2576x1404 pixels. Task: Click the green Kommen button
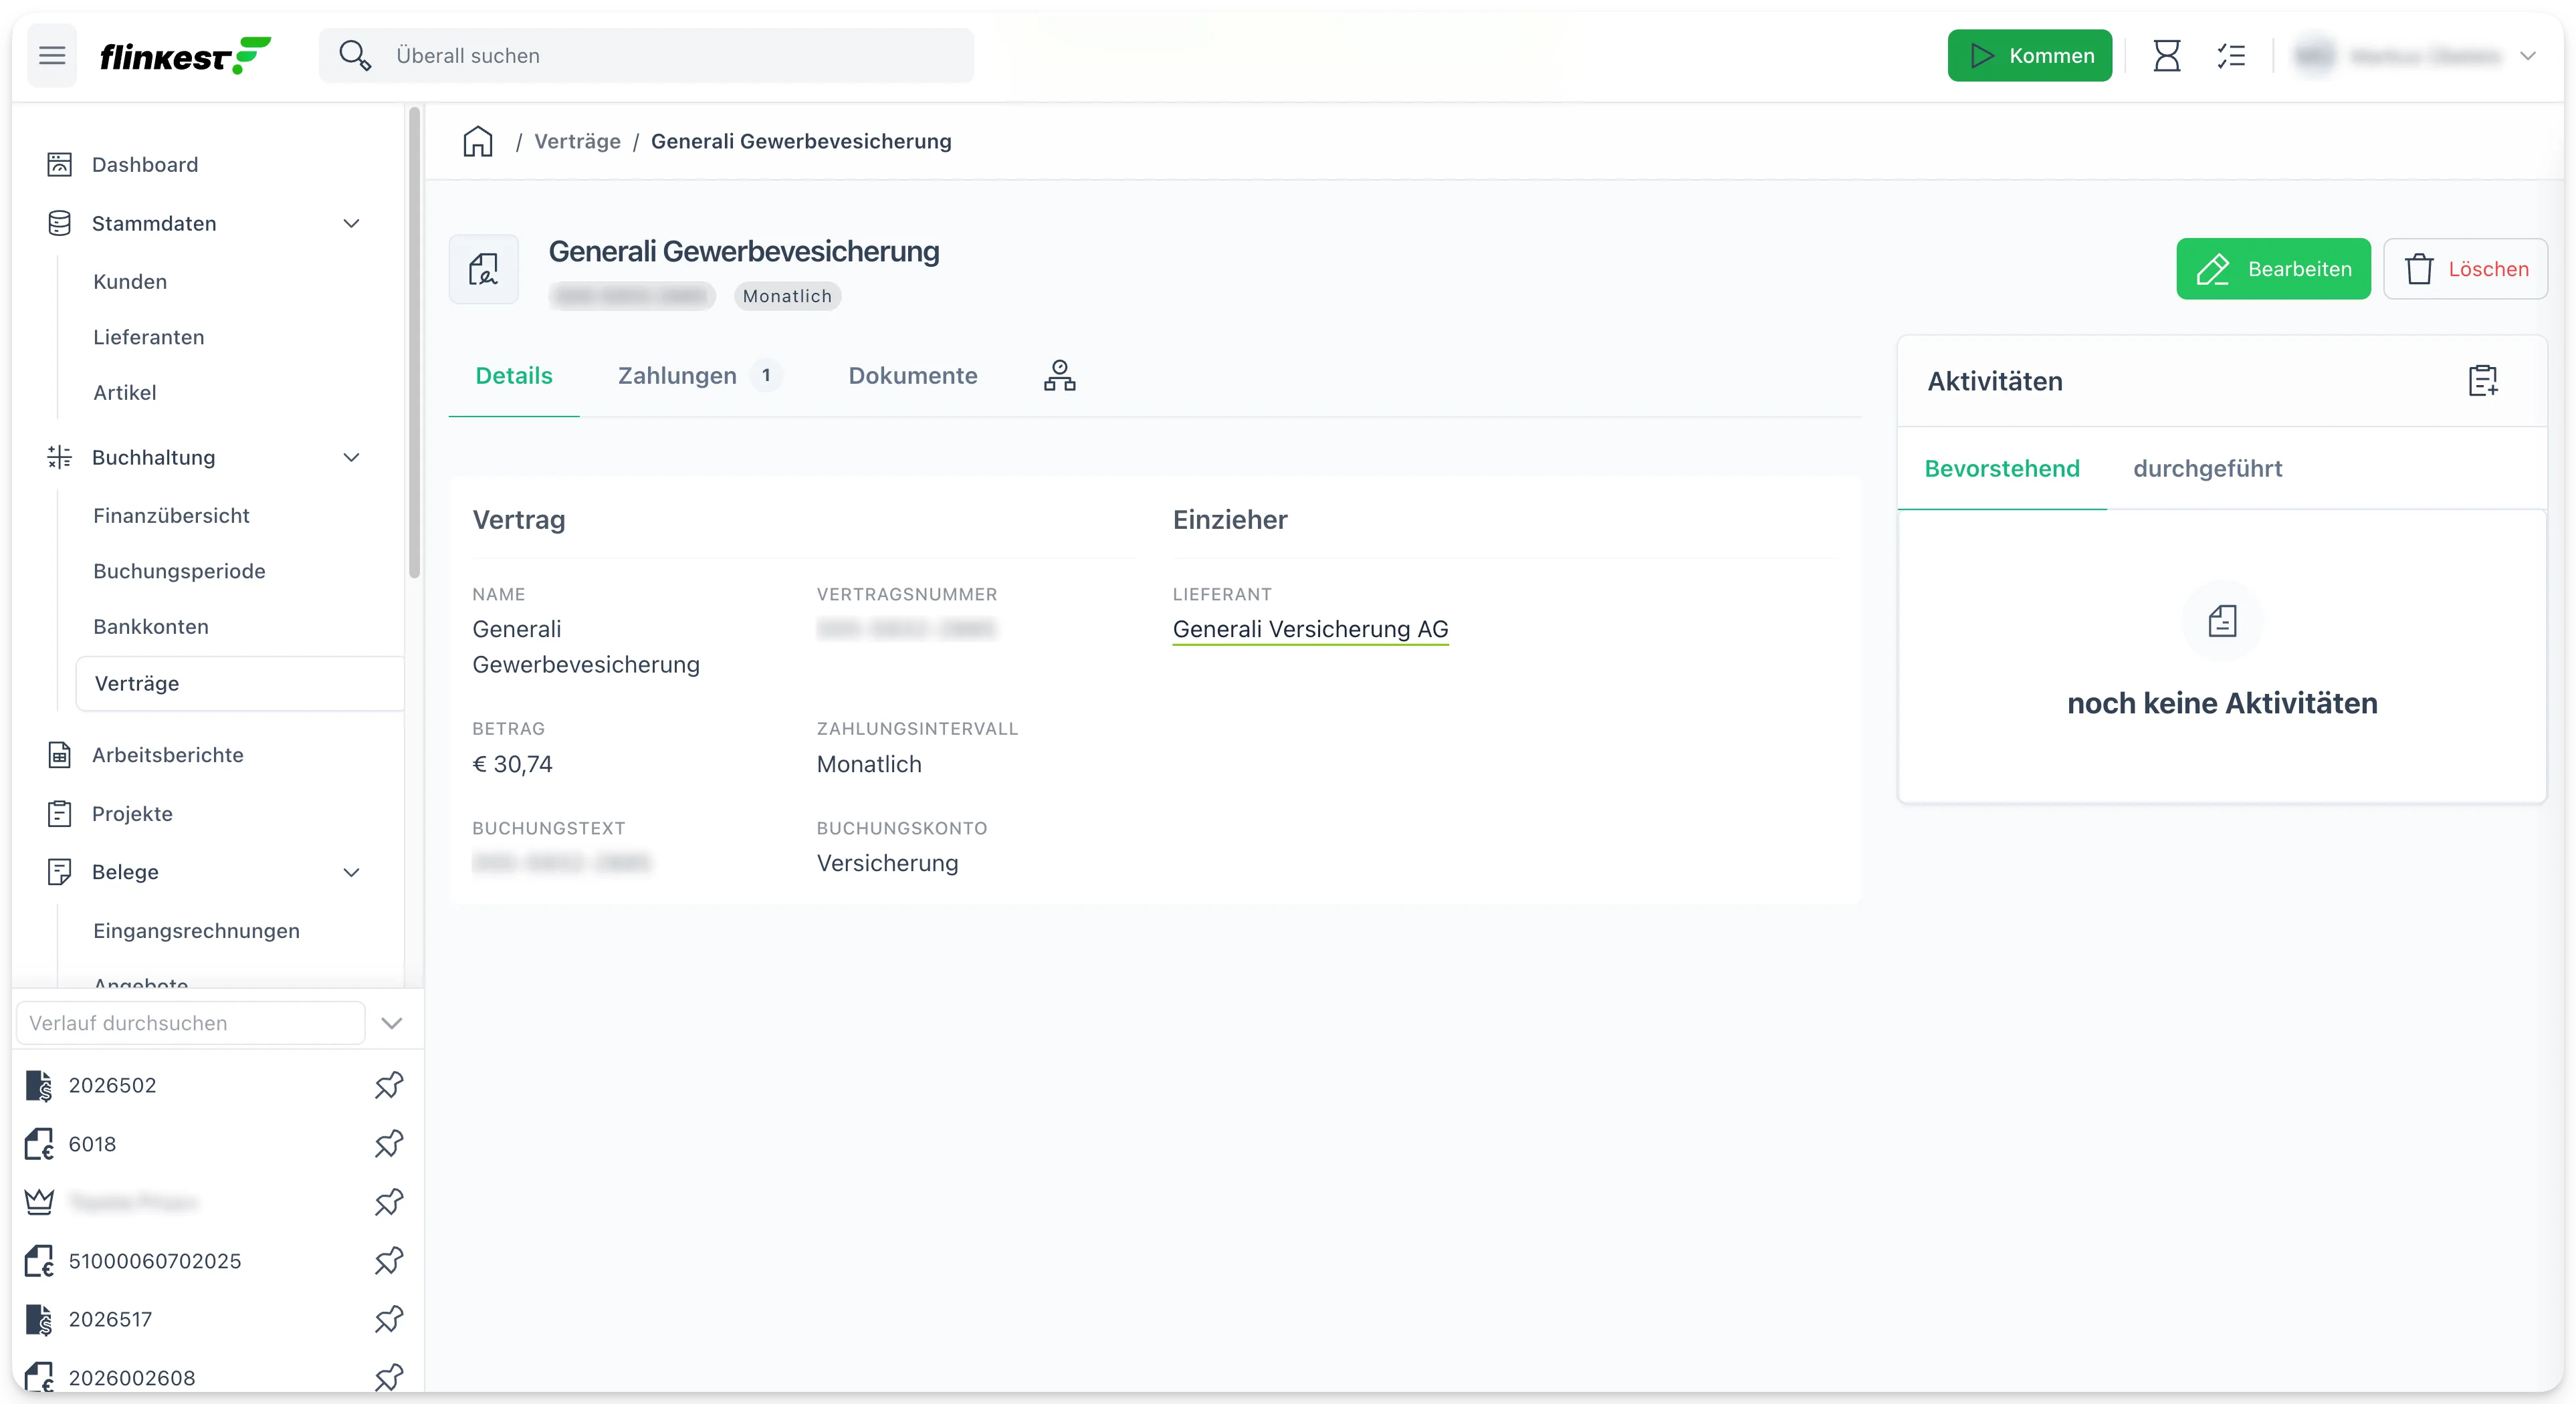2029,56
